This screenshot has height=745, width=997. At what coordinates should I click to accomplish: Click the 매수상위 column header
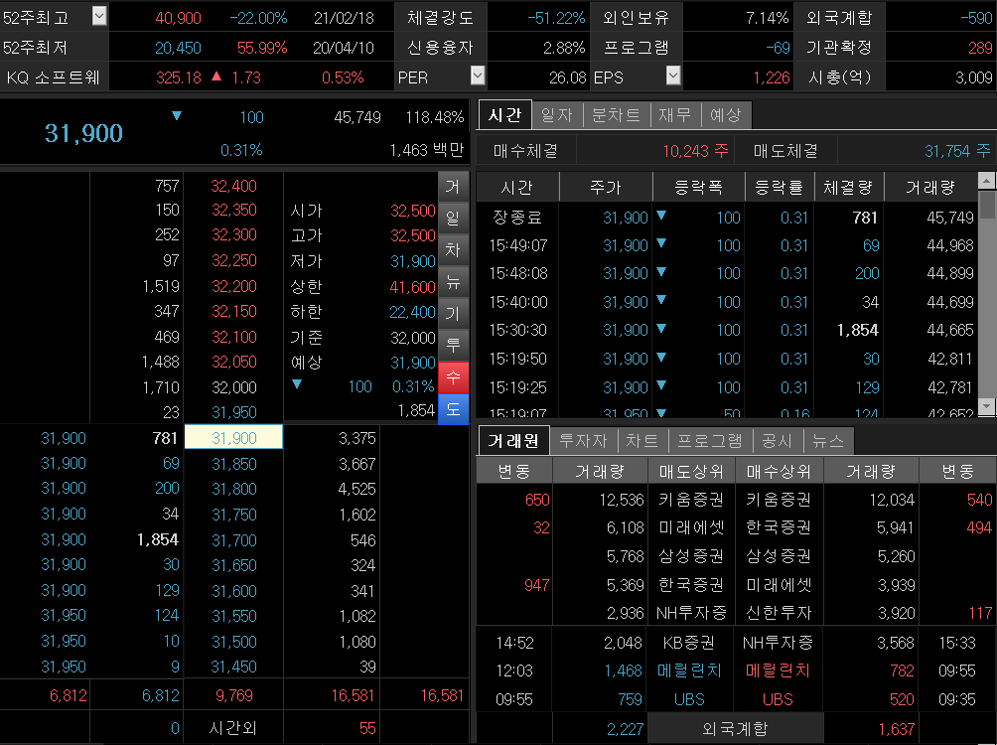point(779,472)
